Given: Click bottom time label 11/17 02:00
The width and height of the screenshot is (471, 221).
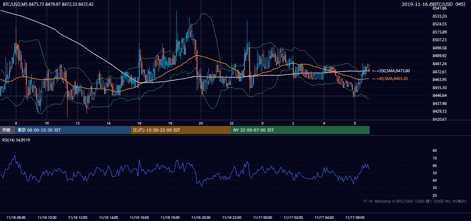Looking at the screenshot, I should click(293, 218).
